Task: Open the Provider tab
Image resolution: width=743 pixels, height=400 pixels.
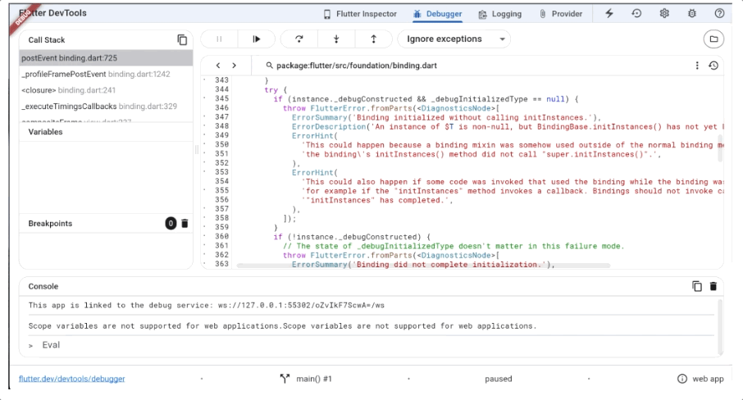Action: (561, 14)
